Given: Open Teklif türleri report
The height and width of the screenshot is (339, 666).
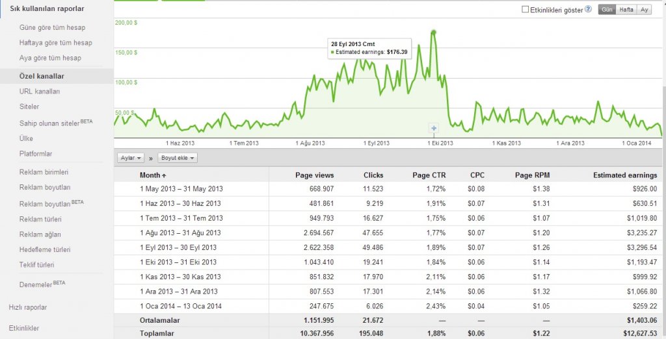Looking at the screenshot, I should click(x=36, y=265).
